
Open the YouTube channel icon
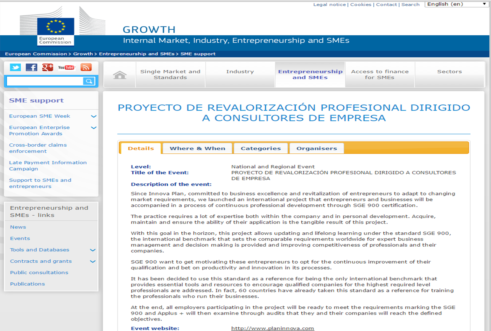point(66,67)
